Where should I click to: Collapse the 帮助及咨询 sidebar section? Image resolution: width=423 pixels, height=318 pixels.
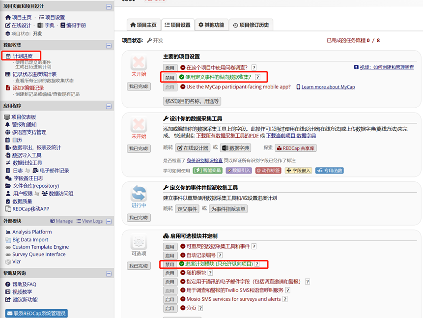pos(109,274)
